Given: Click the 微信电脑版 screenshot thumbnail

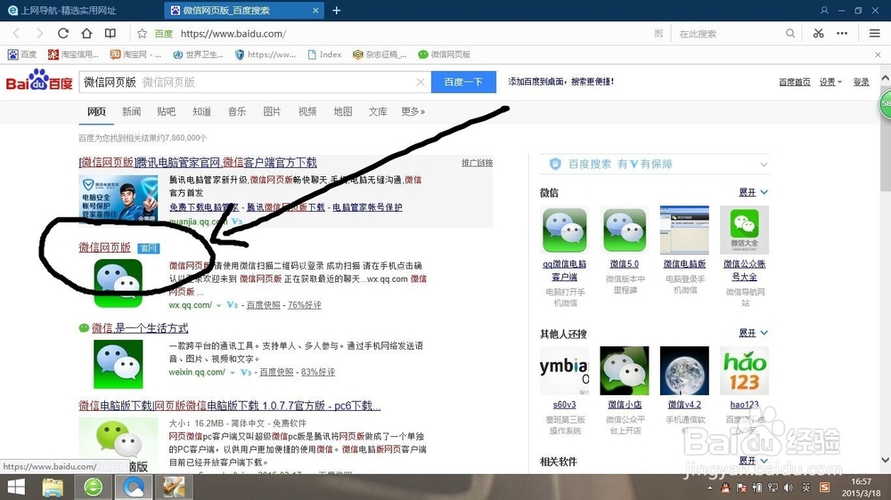Looking at the screenshot, I should coord(684,230).
